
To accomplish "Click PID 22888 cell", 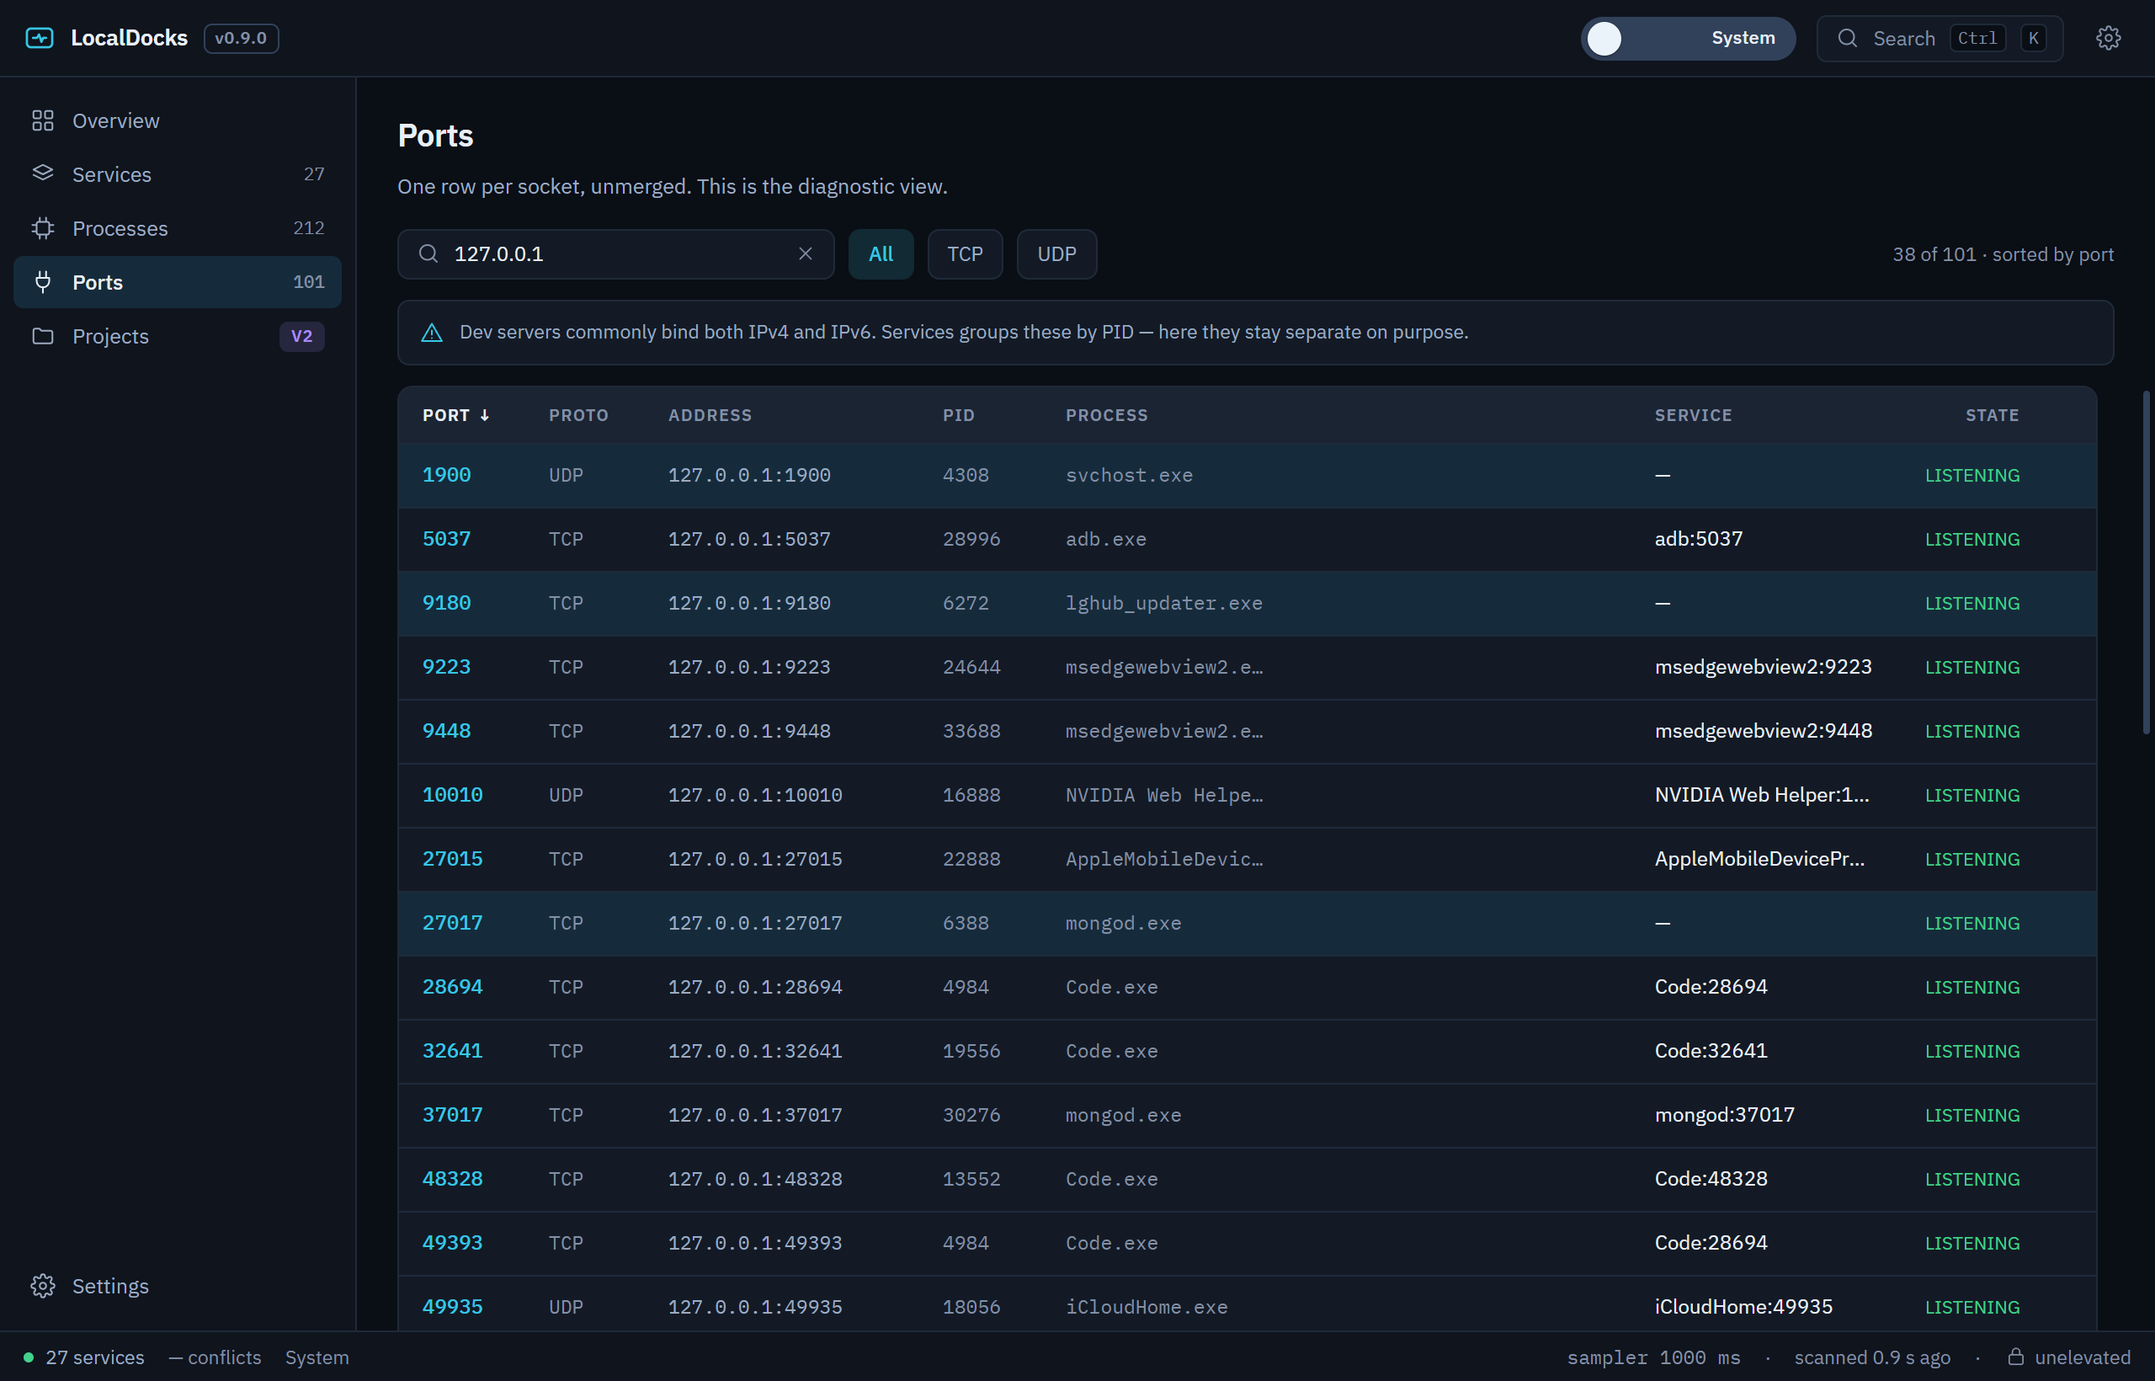I will pyautogui.click(x=971, y=858).
